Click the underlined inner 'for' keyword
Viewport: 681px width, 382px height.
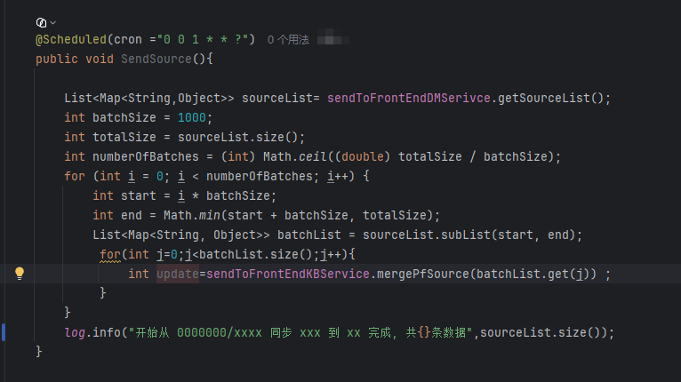[110, 255]
